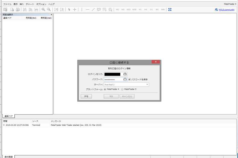Toggle the chart auto-scroll icon
238x158 pixels.
point(56,10)
